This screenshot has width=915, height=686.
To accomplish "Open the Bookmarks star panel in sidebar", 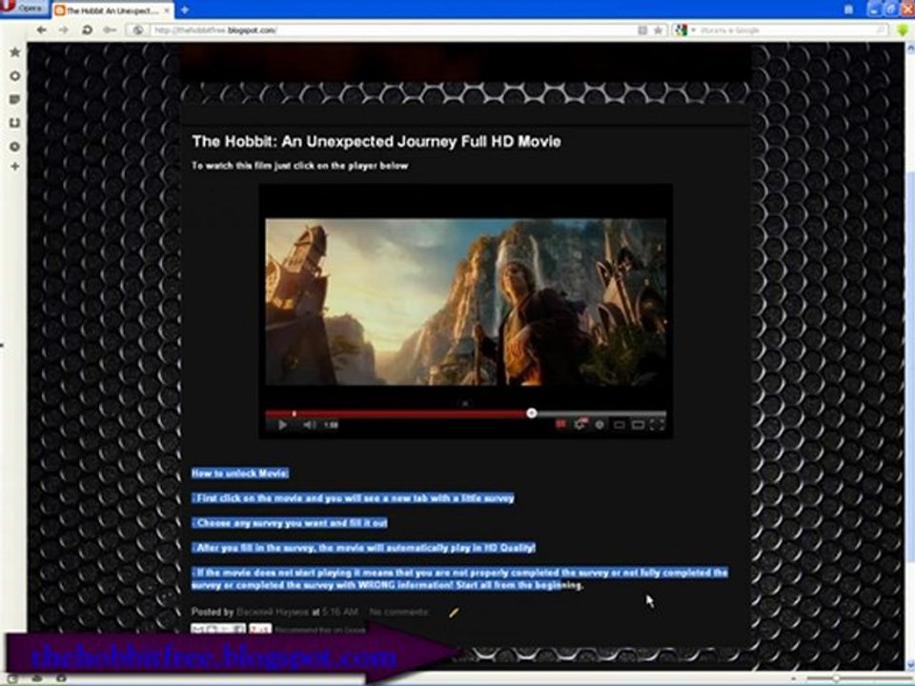I will click(x=15, y=52).
